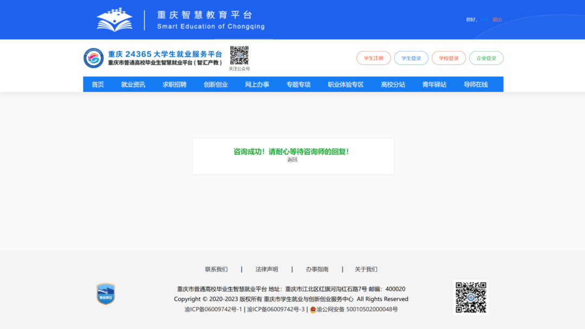Click the 24365 employment platform round emblem
The width and height of the screenshot is (585, 329).
(93, 58)
